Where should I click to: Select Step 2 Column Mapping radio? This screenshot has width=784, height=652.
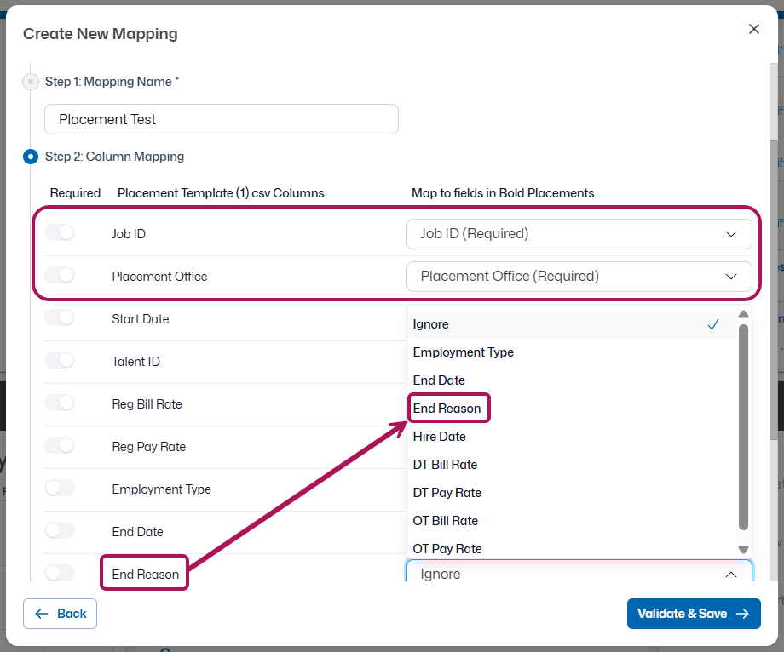click(x=31, y=157)
